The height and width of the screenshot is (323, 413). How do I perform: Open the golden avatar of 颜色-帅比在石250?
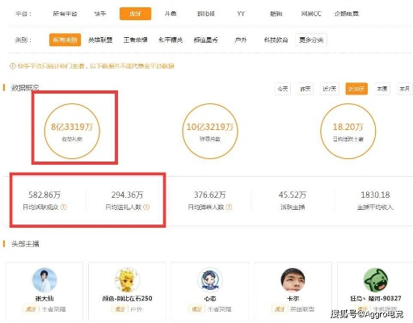click(127, 280)
